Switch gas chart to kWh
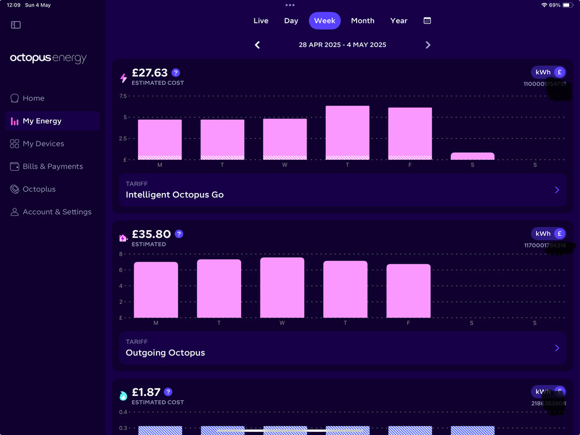Viewport: 580px width, 435px height. (x=542, y=391)
